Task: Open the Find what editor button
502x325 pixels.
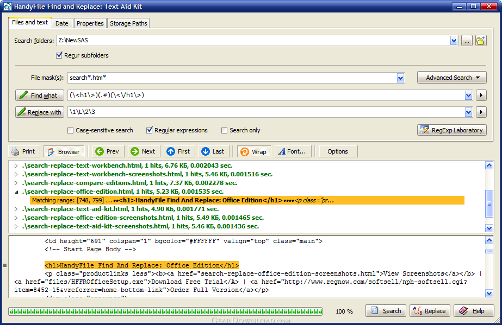Action: tap(40, 95)
